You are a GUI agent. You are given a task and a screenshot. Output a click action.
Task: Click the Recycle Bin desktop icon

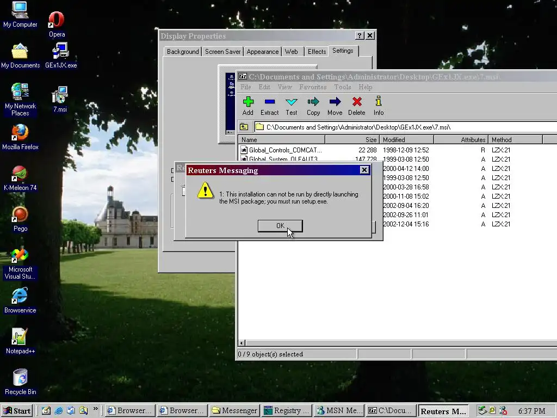coord(20,383)
